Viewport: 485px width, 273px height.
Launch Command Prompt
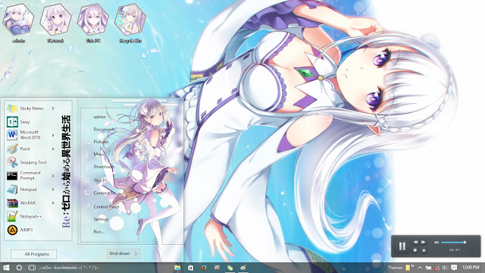pos(30,175)
